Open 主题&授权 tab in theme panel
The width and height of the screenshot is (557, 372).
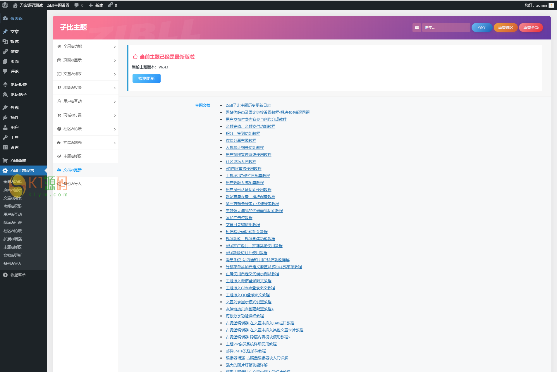tap(85, 156)
